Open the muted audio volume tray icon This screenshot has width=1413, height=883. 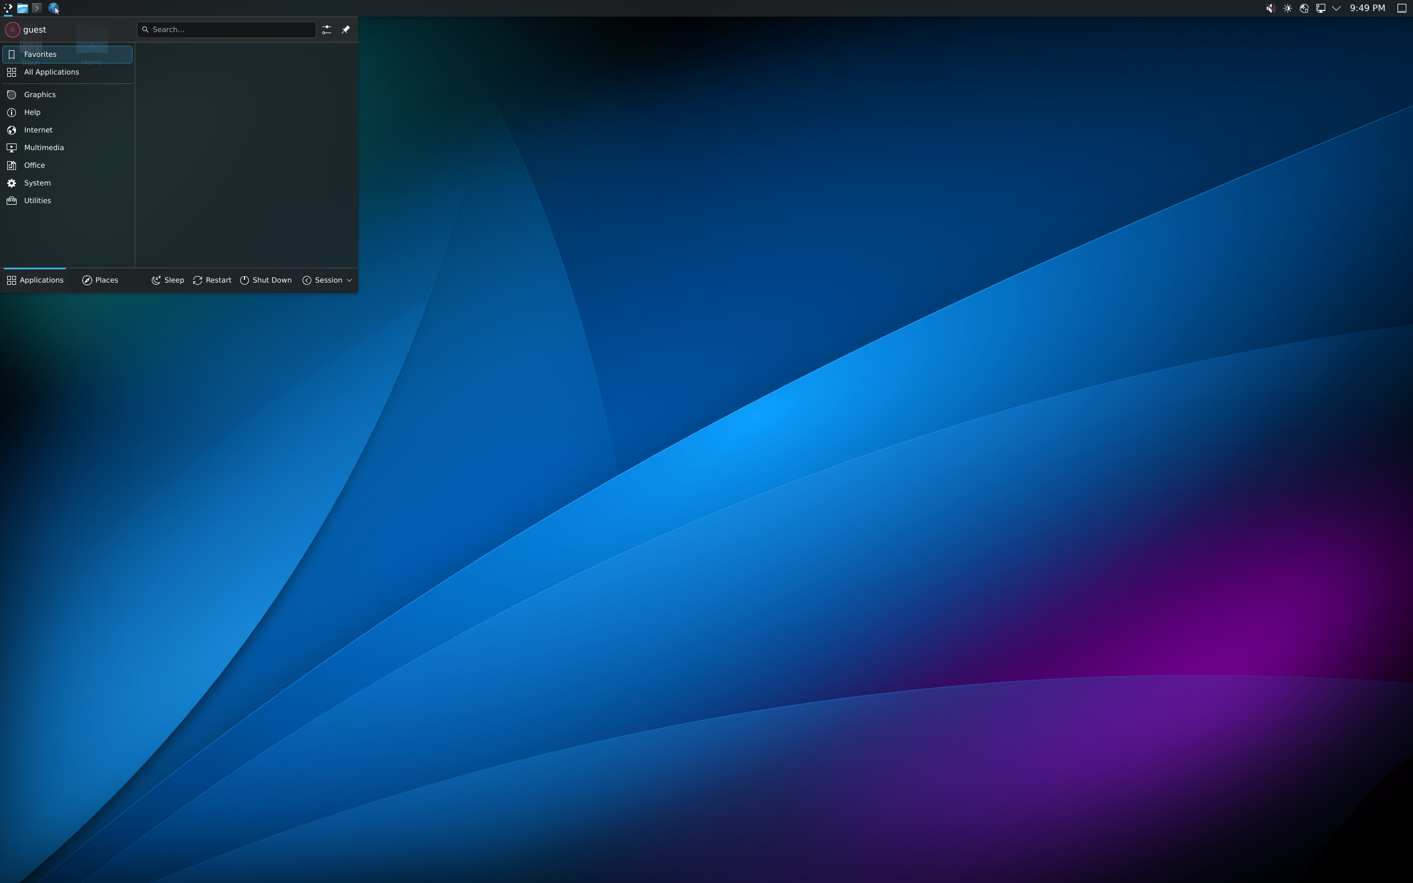tap(1271, 8)
